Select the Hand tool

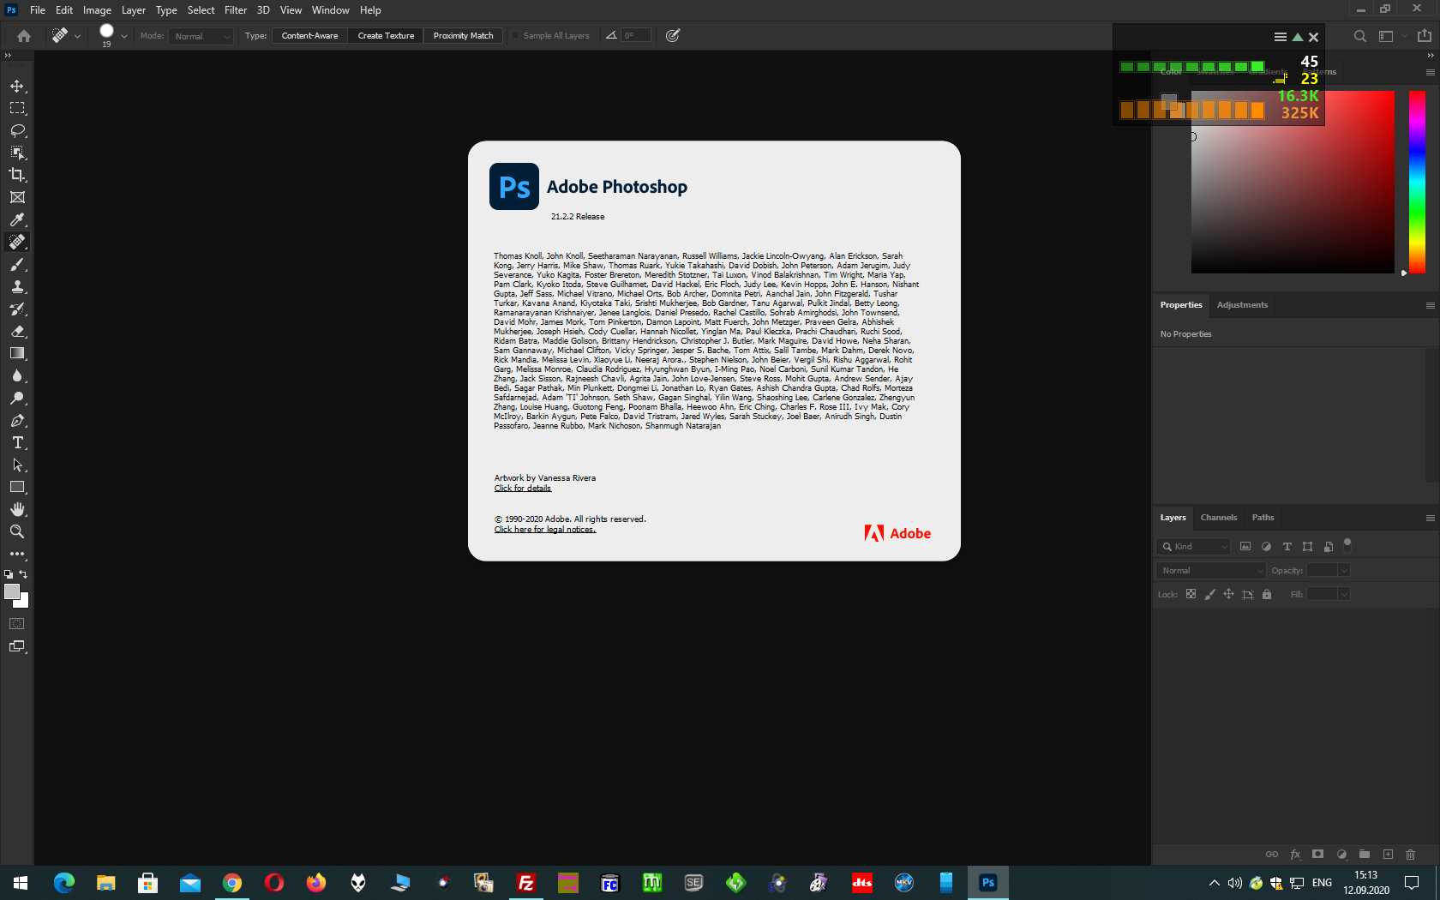(17, 509)
